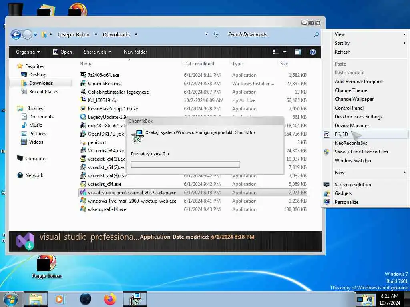Image resolution: width=410 pixels, height=307 pixels.
Task: Select Network in navigation pane
Action: point(34,175)
